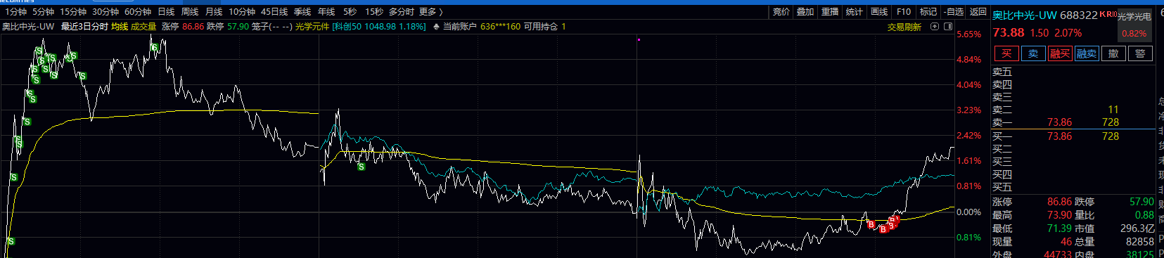Switch to 5分钟 chart period

pyautogui.click(x=43, y=12)
